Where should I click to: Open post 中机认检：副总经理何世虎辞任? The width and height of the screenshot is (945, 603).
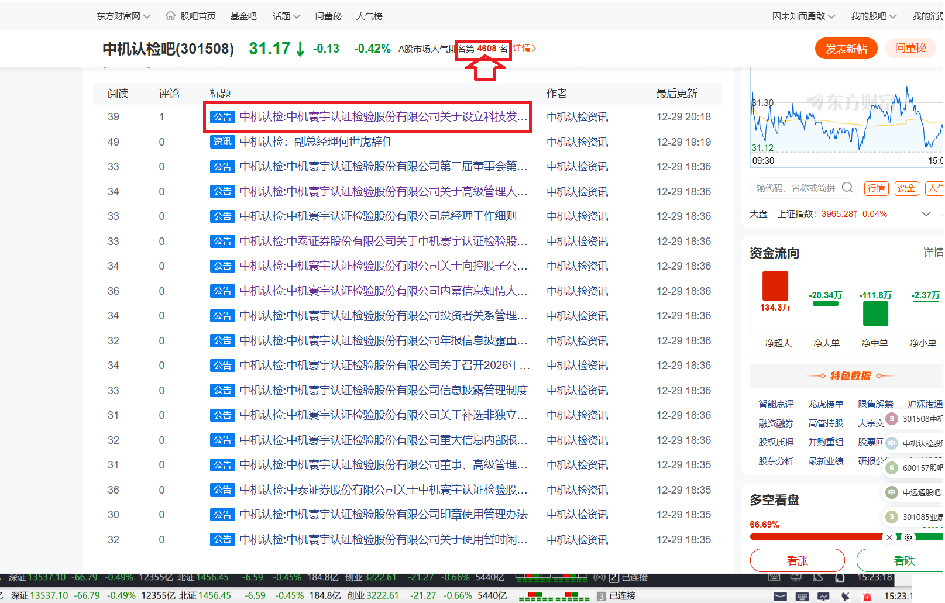(x=316, y=142)
